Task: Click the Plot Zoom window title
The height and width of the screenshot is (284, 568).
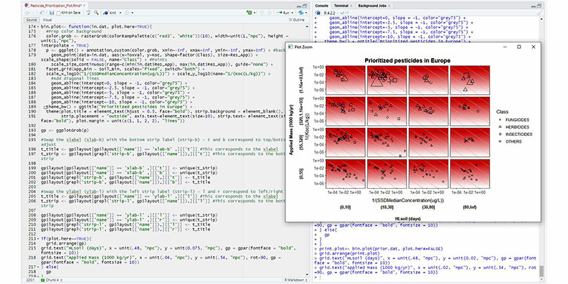Action: pyautogui.click(x=303, y=47)
